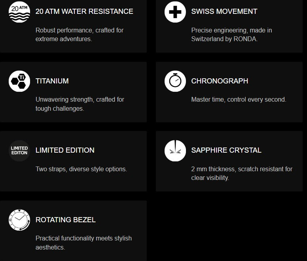Click the Chronograph stopwatch icon
The height and width of the screenshot is (261, 307).
175,81
